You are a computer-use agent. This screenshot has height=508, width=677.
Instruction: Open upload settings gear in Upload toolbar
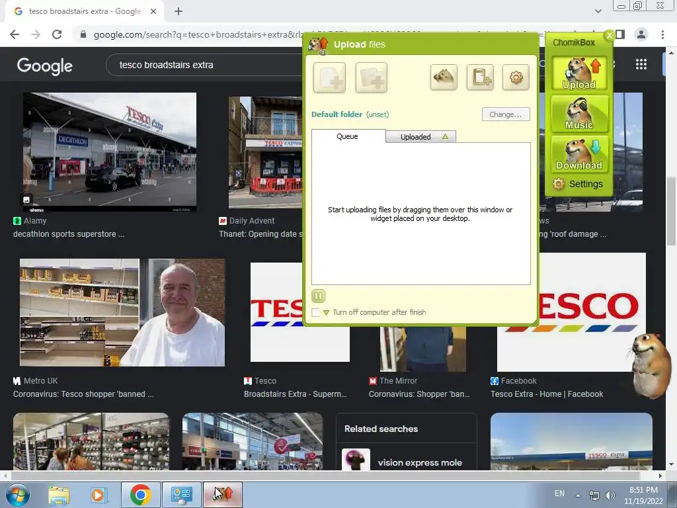point(516,78)
